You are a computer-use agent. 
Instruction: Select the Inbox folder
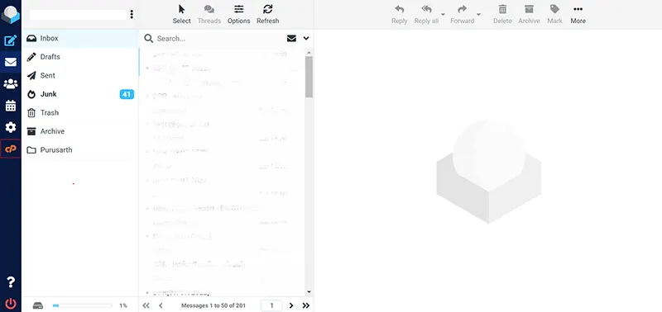(x=80, y=38)
